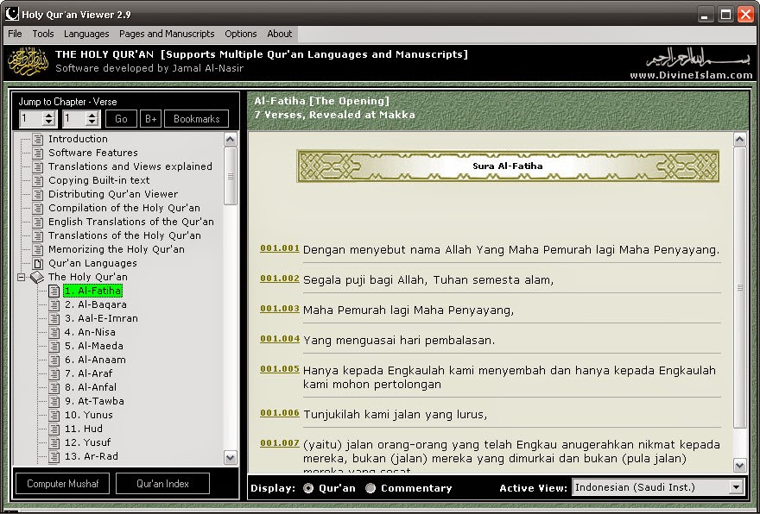Collapse The Holy Qur'an tree node
Screen dimensions: 760x514
pyautogui.click(x=21, y=278)
